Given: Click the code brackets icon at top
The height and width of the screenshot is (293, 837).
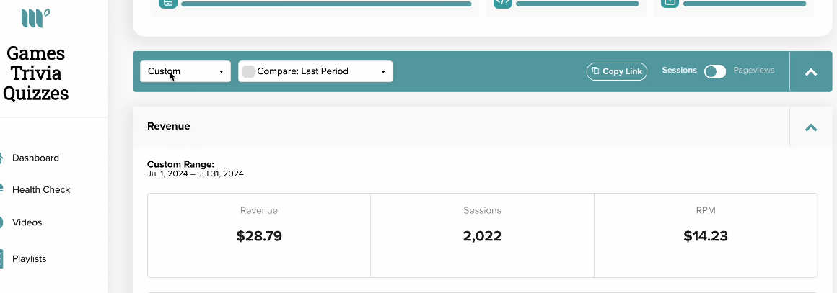Looking at the screenshot, I should pyautogui.click(x=502, y=3).
